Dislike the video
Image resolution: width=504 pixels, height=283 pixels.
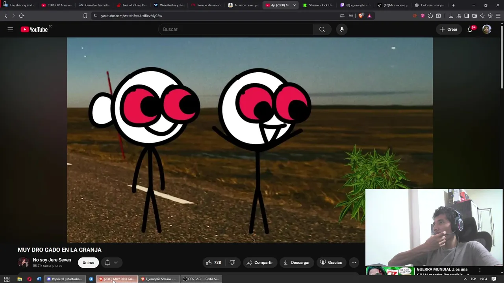point(232,263)
